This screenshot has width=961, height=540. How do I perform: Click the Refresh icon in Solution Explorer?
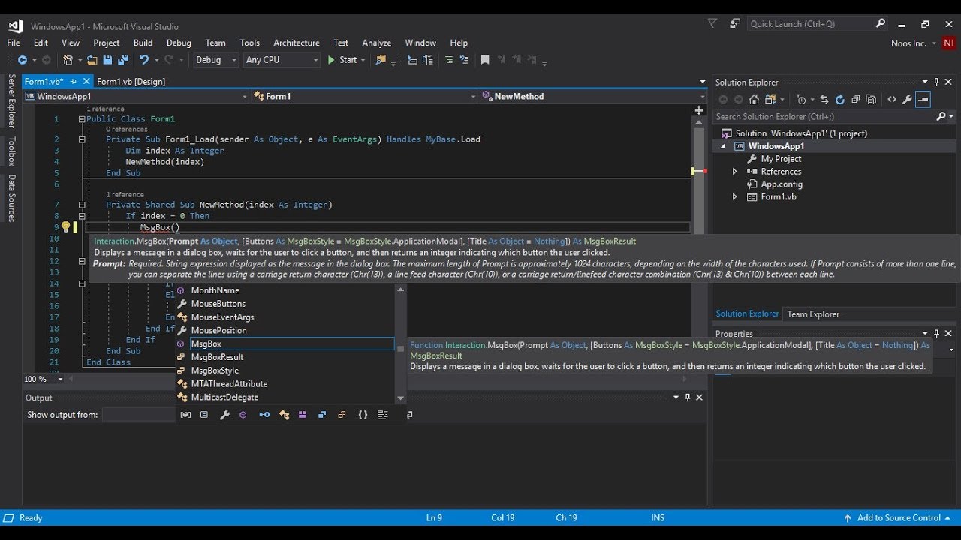click(839, 99)
